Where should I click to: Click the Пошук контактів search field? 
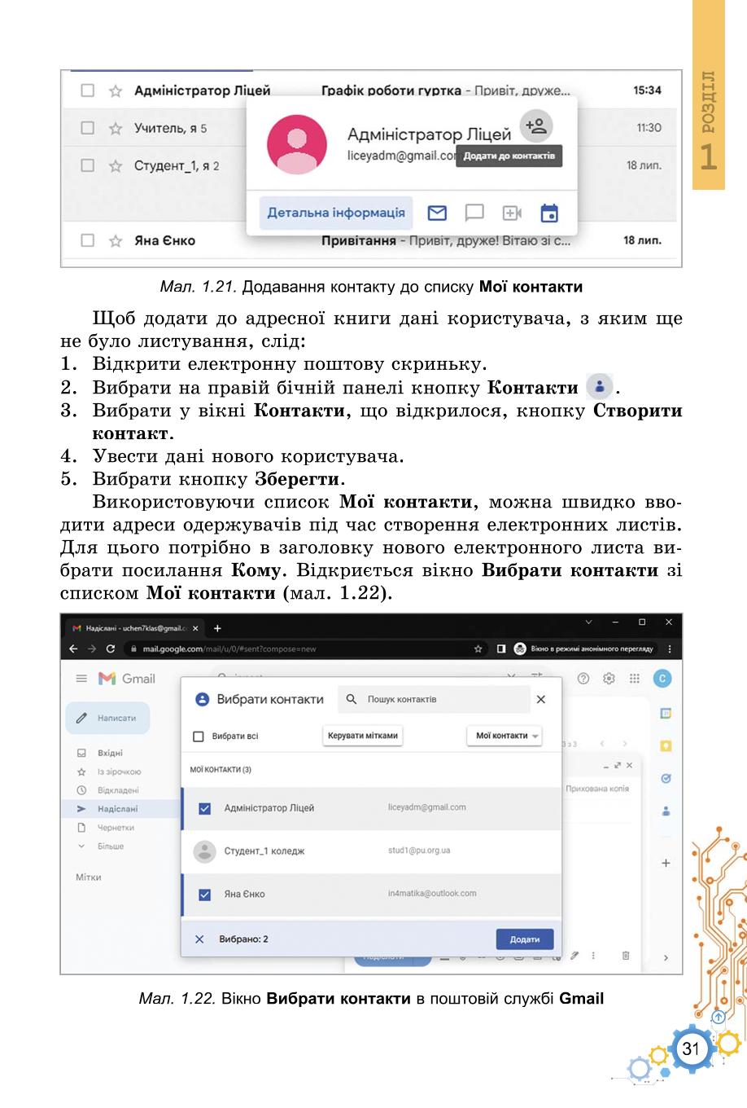point(434,699)
